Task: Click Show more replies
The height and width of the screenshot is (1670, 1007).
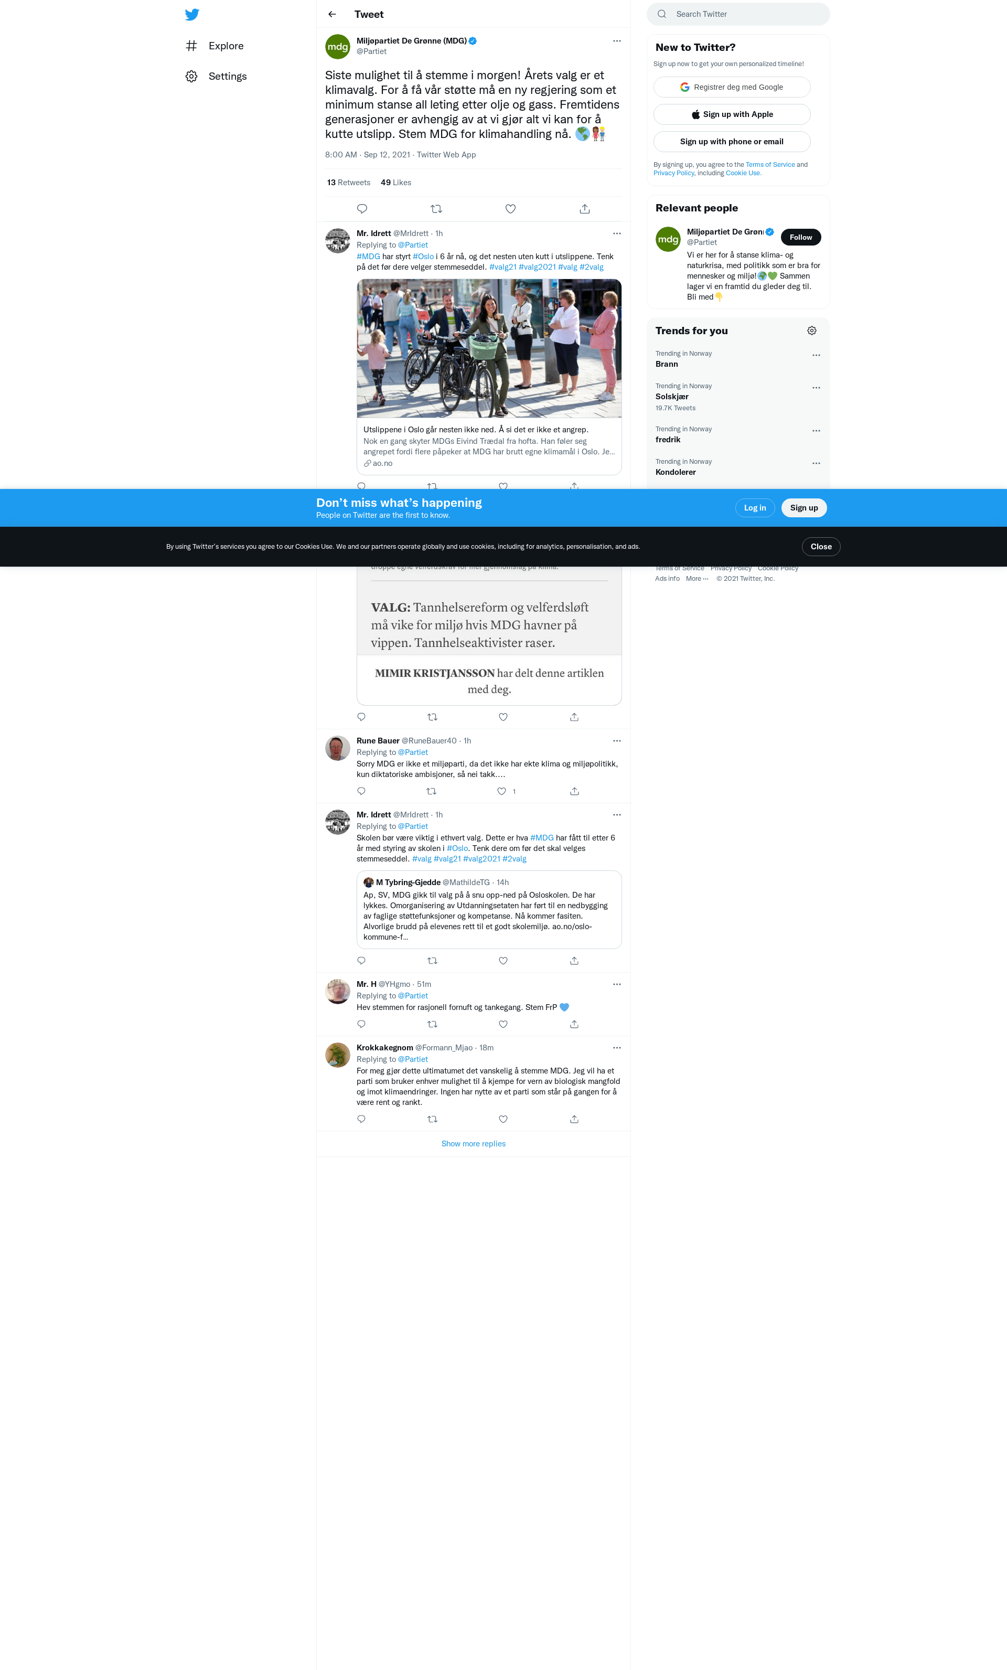Action: coord(473,1143)
